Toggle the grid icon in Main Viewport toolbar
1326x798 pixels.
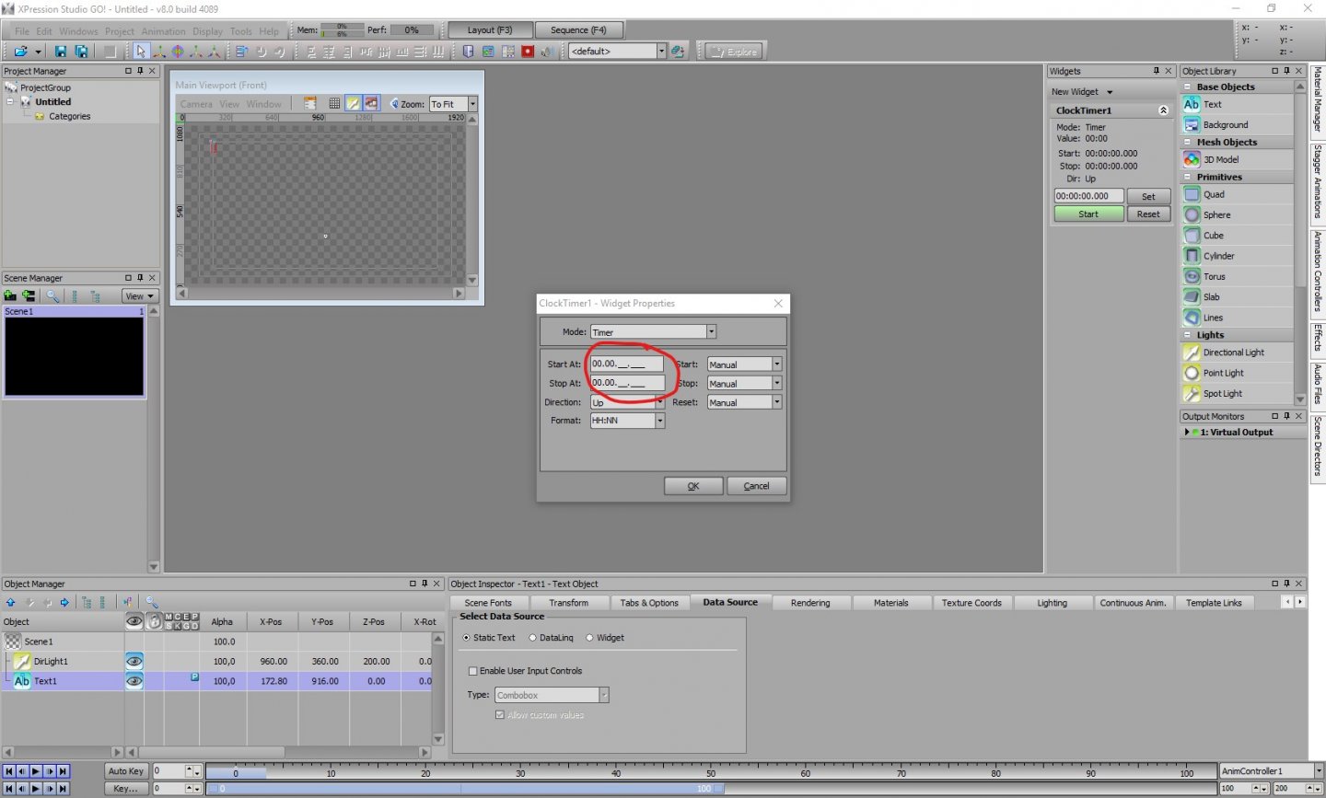(334, 104)
